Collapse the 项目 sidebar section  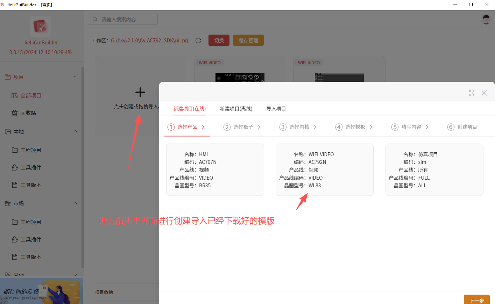coord(75,77)
